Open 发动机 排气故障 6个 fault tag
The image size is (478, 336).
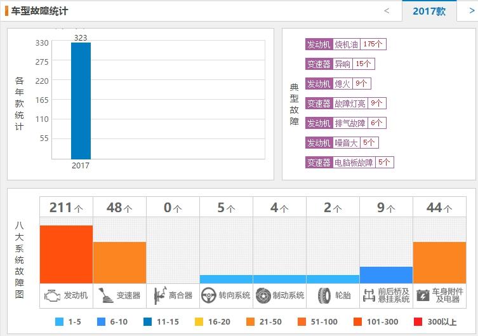346,123
